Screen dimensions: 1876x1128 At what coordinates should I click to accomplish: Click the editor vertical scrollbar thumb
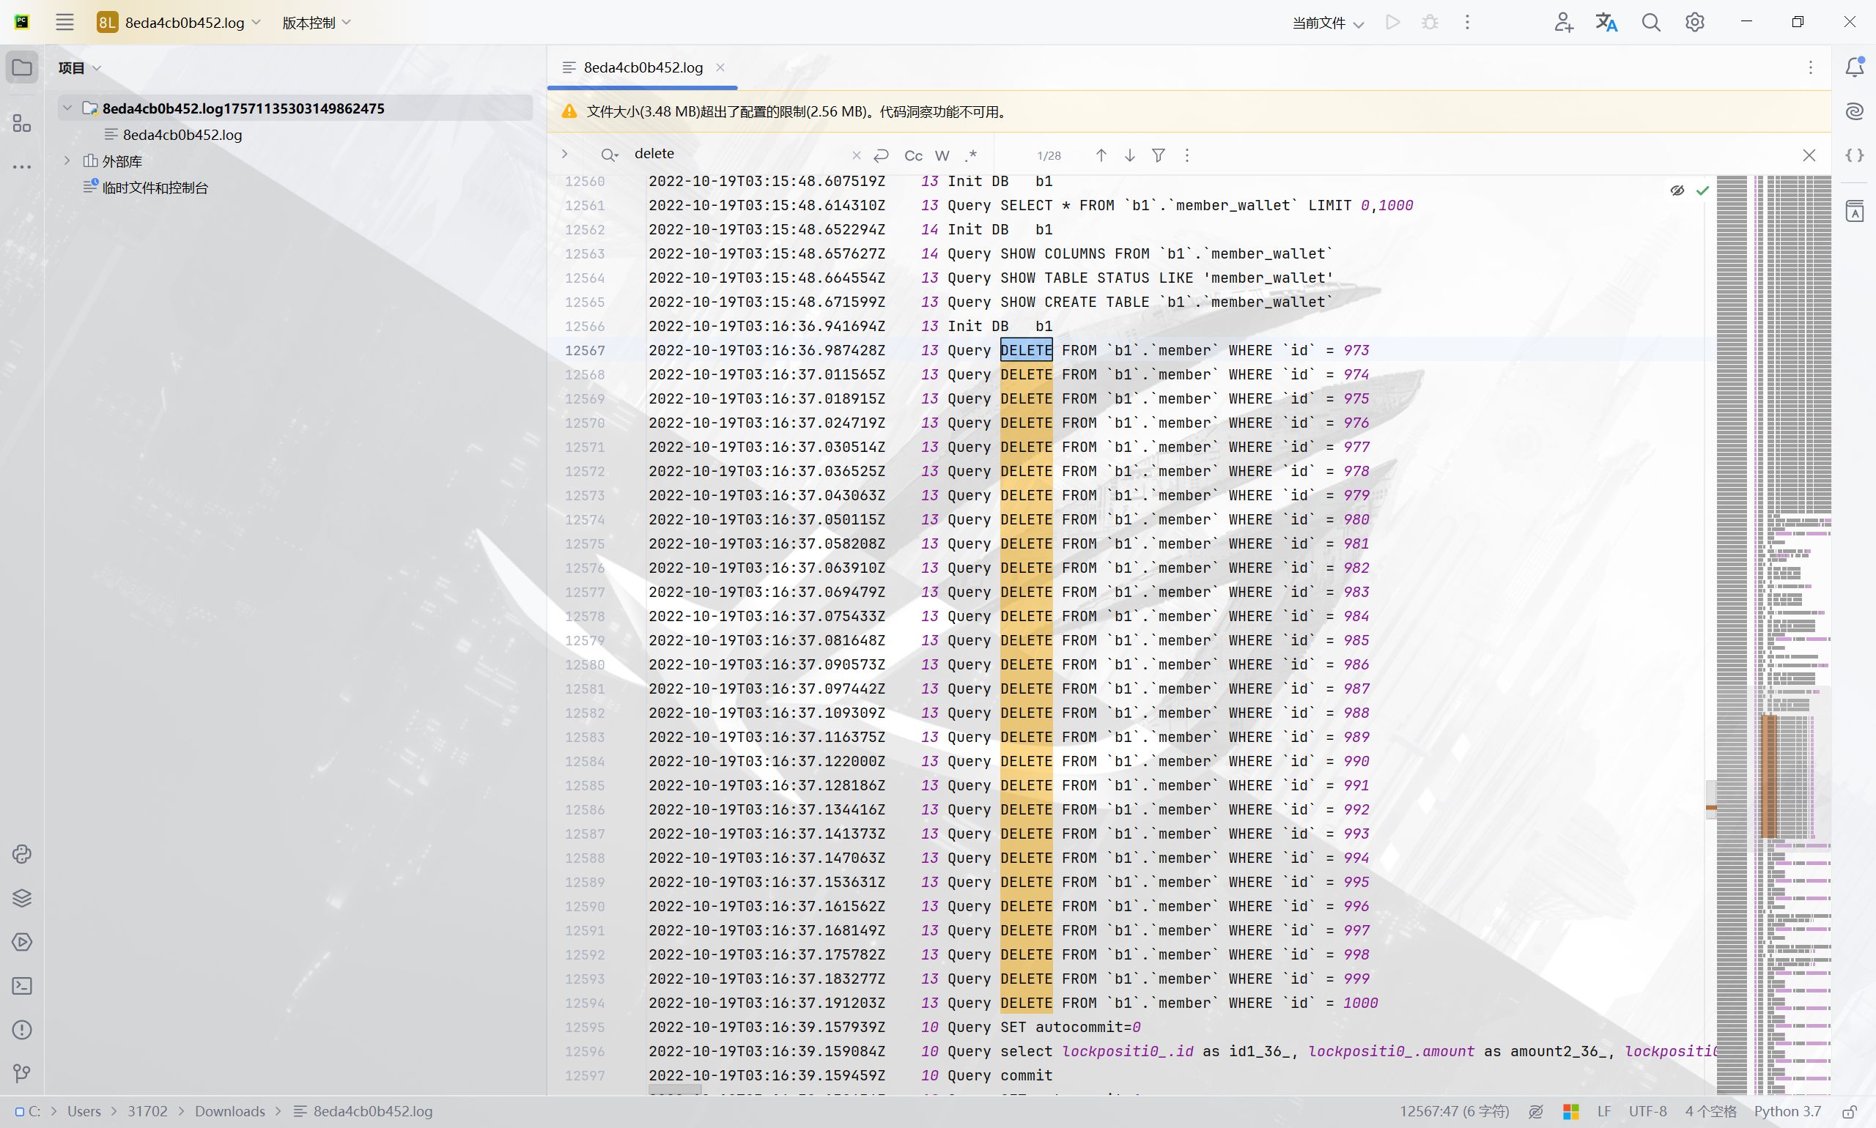click(x=1711, y=799)
